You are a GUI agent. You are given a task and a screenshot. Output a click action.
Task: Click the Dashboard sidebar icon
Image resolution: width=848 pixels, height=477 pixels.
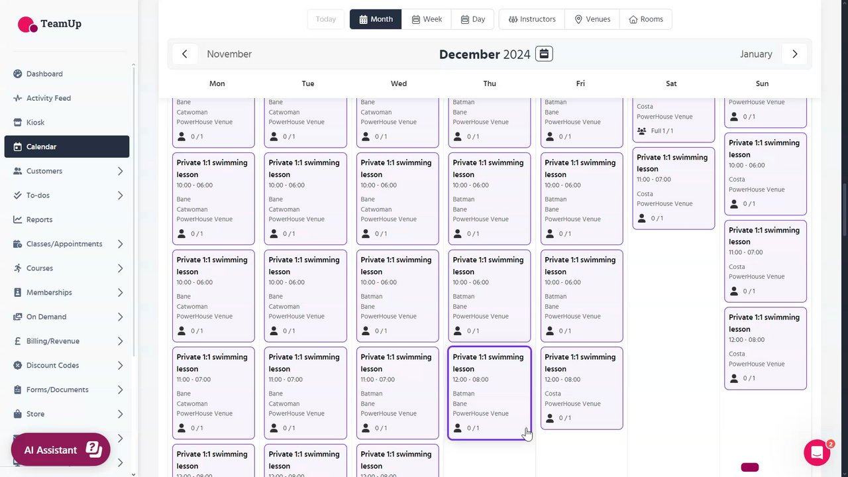(18, 74)
